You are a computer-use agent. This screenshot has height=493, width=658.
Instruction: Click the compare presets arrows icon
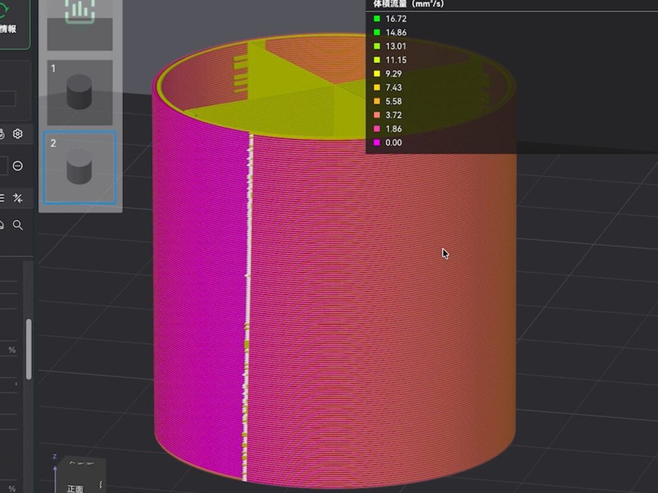click(18, 198)
